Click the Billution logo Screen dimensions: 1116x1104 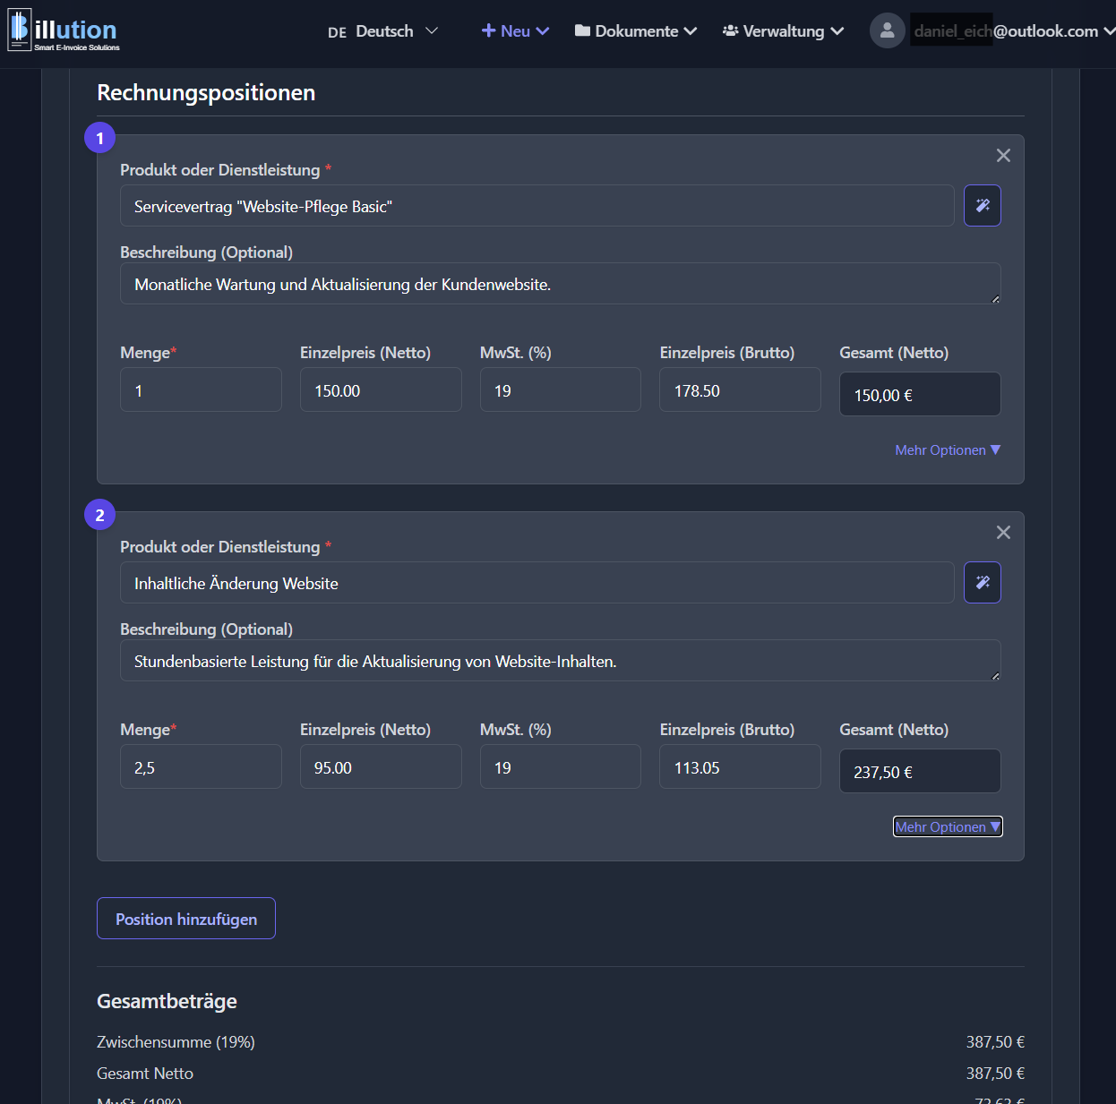(64, 30)
